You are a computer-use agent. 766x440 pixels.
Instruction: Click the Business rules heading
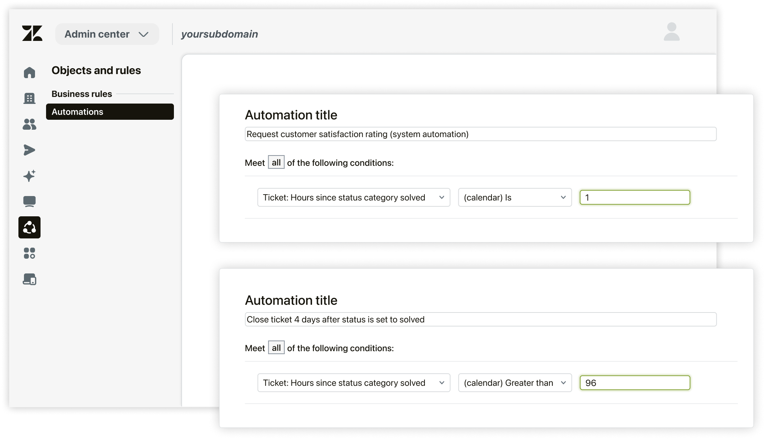(82, 94)
